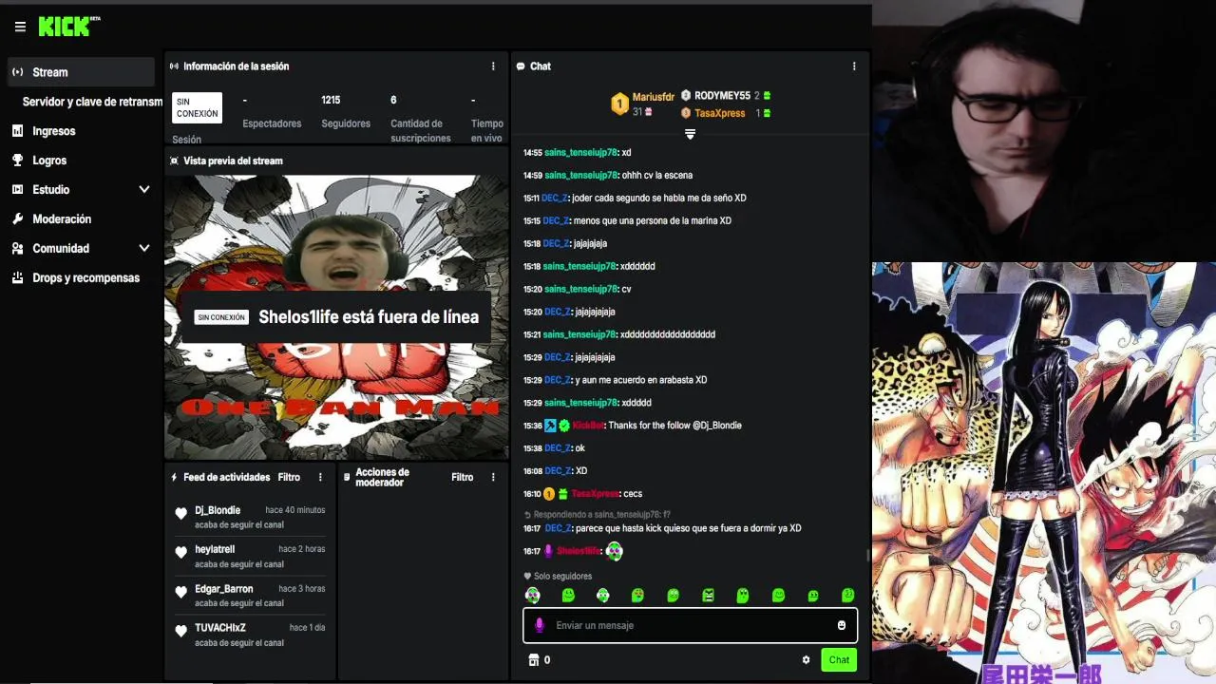Click TUVACHIxZ in activity feed
The image size is (1216, 684).
220,628
